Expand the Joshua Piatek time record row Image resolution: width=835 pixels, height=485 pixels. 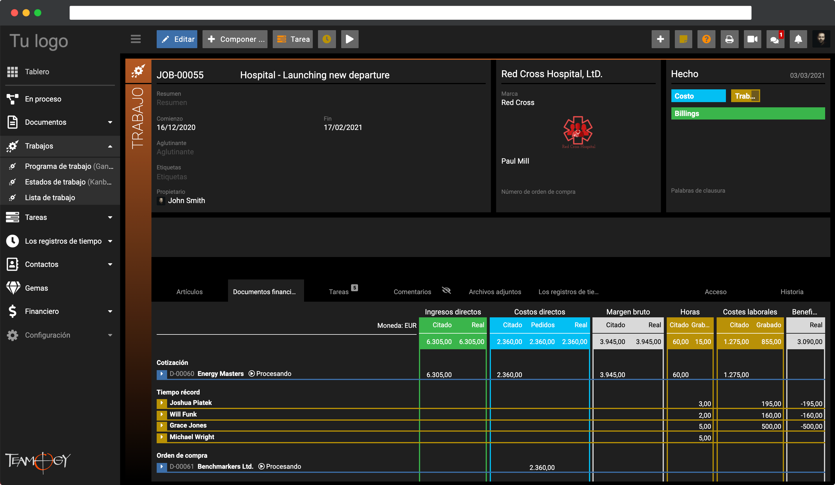click(161, 403)
